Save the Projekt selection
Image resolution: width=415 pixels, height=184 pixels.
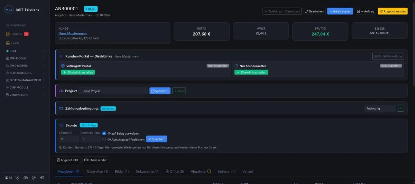pyautogui.click(x=160, y=91)
